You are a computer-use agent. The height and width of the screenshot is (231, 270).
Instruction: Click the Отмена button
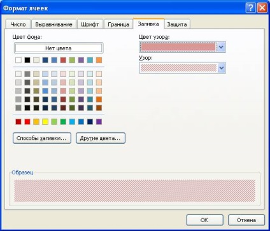(246, 220)
